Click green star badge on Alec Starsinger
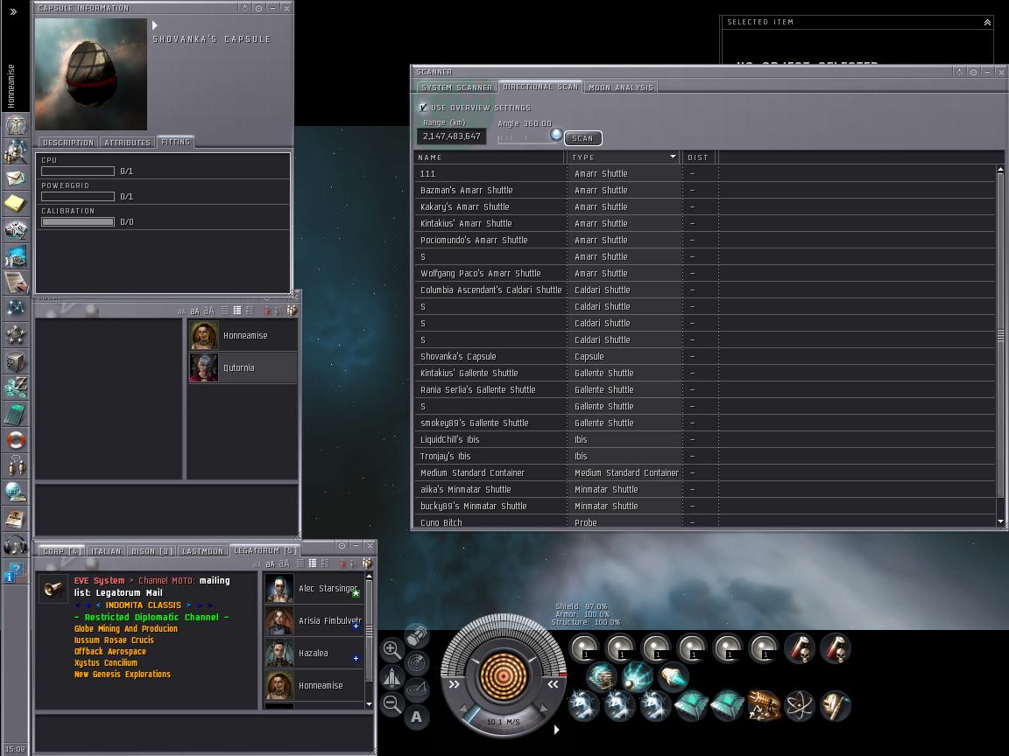This screenshot has width=1009, height=756. pyautogui.click(x=356, y=593)
